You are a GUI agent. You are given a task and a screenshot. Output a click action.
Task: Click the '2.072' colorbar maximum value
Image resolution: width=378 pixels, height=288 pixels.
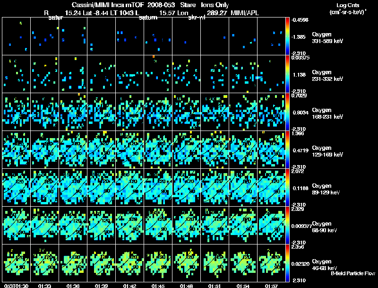(x=298, y=171)
